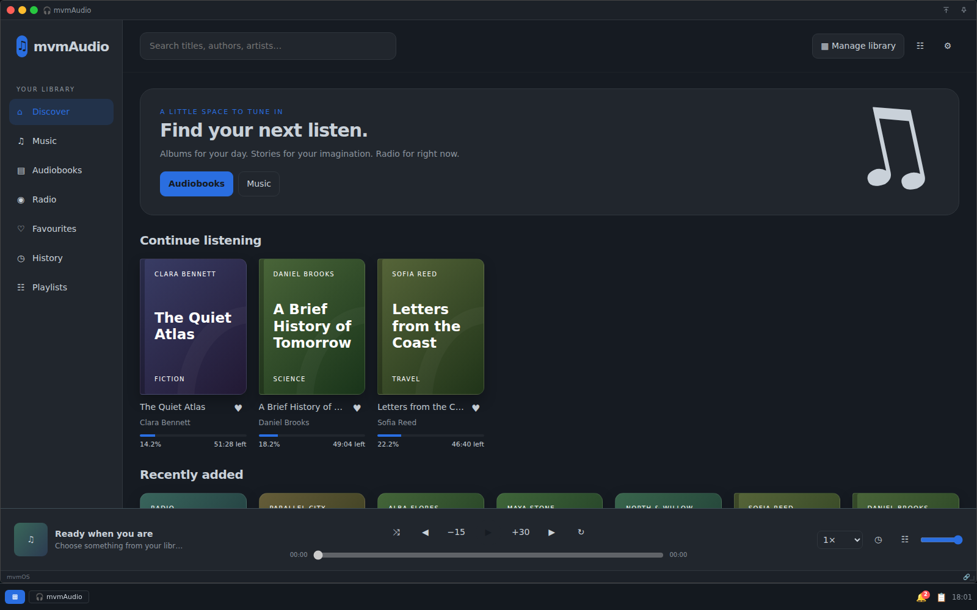This screenshot has width=977, height=610.
Task: Open Letters from the Coast cover
Action: pyautogui.click(x=430, y=327)
